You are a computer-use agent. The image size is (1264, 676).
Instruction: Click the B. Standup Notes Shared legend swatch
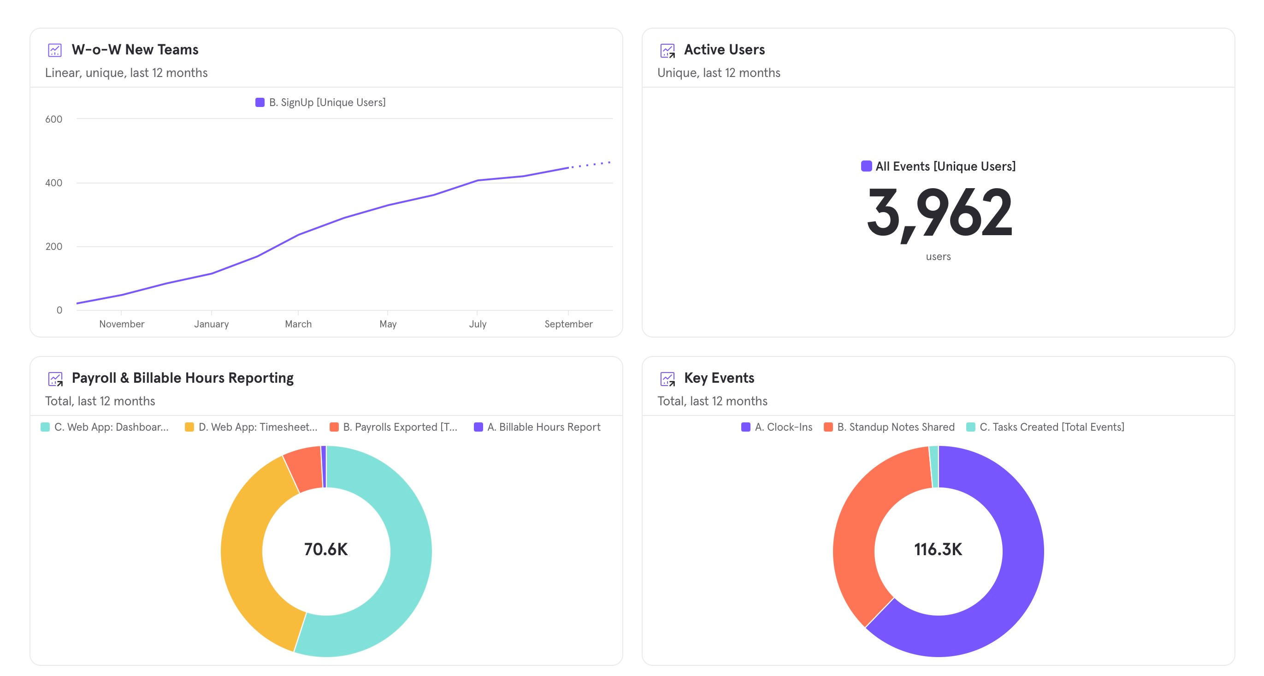coord(828,427)
